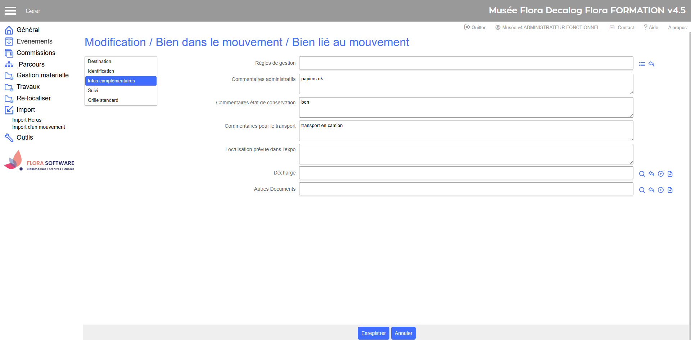Open the Grille standard tab
The width and height of the screenshot is (691, 340).
coord(103,100)
